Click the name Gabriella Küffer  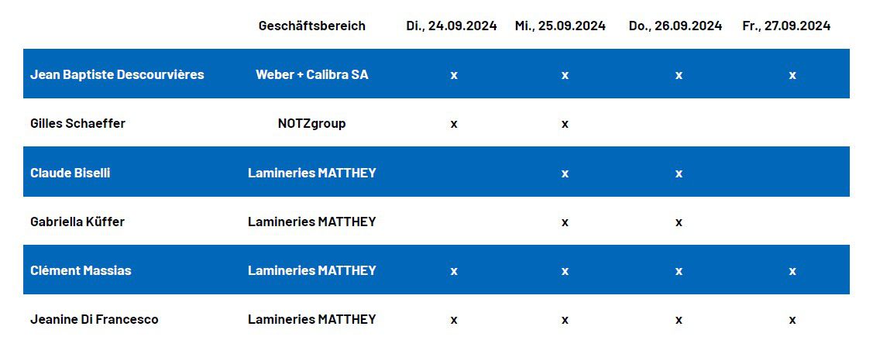(77, 222)
